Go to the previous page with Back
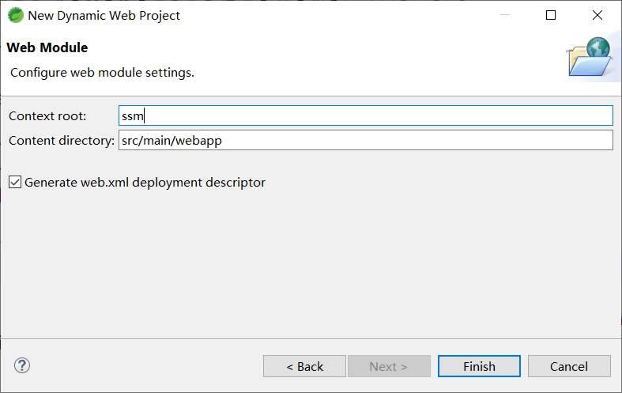622x393 pixels. [304, 366]
